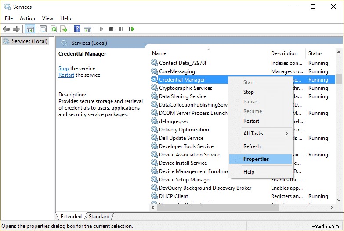Click the Restart the service link

(x=66, y=75)
